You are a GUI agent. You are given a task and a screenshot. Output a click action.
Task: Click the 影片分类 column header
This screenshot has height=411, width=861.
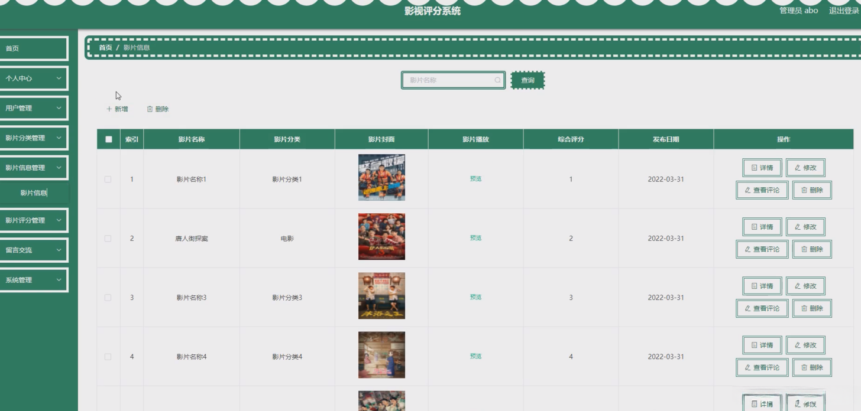pyautogui.click(x=287, y=139)
